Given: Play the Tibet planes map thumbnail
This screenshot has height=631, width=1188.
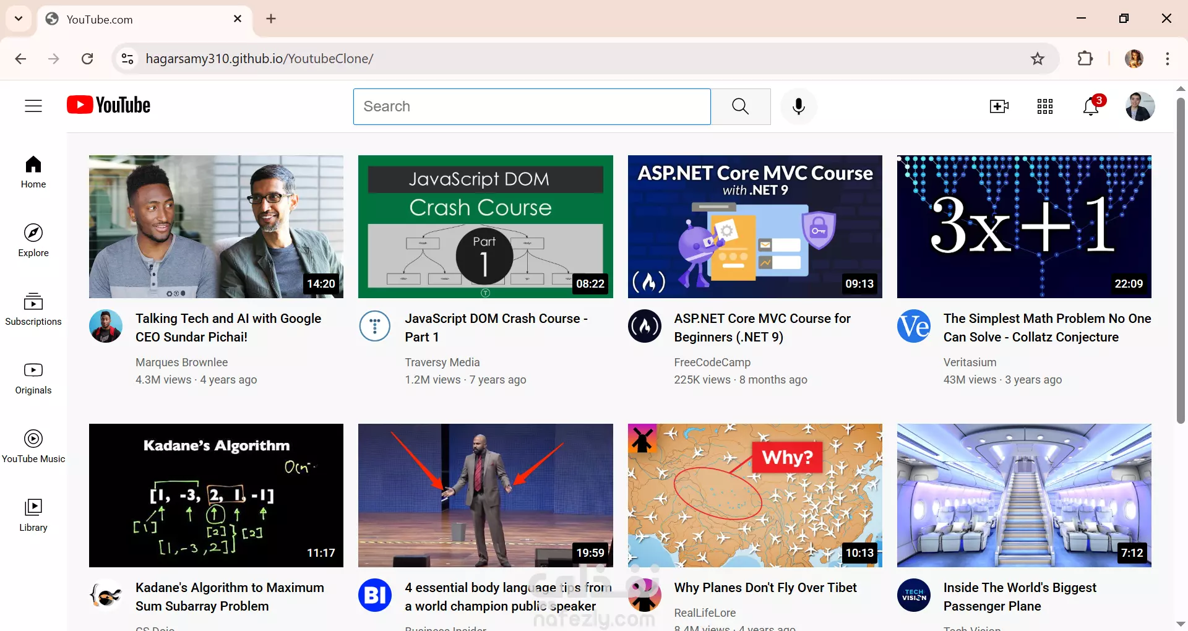Looking at the screenshot, I should pos(755,496).
